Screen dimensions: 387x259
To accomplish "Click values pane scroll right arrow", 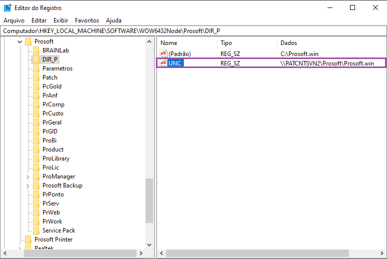I will tap(382, 253).
